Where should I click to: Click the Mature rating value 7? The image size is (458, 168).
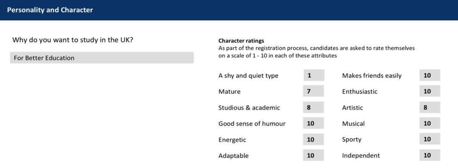click(x=314, y=91)
